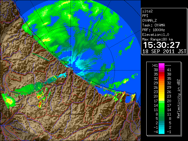
Task: Select the "Elevation:1.0" text
Action: [x=156, y=35]
